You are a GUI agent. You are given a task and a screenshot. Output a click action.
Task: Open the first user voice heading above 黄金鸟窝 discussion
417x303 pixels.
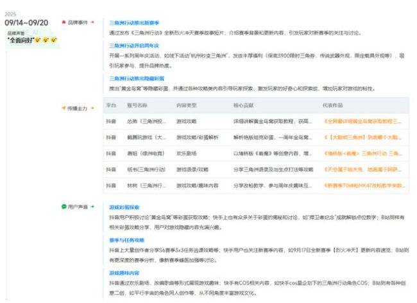coord(124,207)
